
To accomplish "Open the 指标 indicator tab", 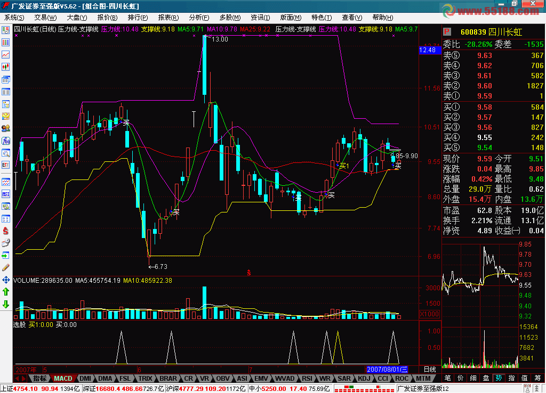I will (x=39, y=379).
